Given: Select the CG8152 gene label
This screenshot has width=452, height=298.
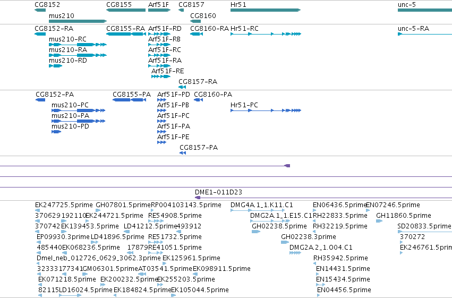Looking at the screenshot, I should coord(47,5).
